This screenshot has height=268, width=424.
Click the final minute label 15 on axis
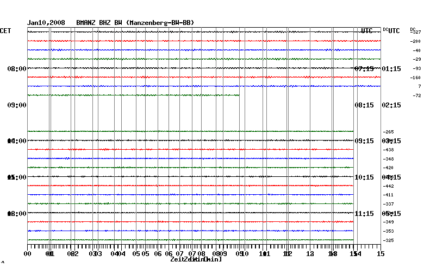(x=381, y=254)
